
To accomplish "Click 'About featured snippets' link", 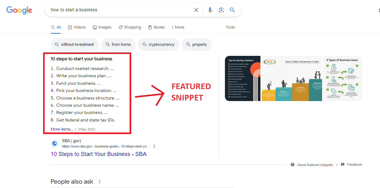I will (x=315, y=165).
